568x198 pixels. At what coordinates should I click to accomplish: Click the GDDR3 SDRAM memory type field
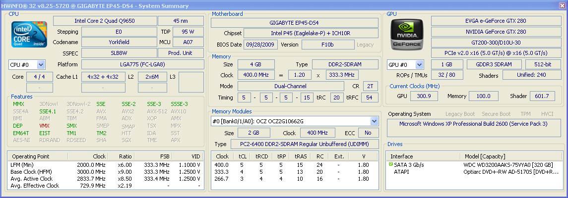pyautogui.click(x=494, y=64)
